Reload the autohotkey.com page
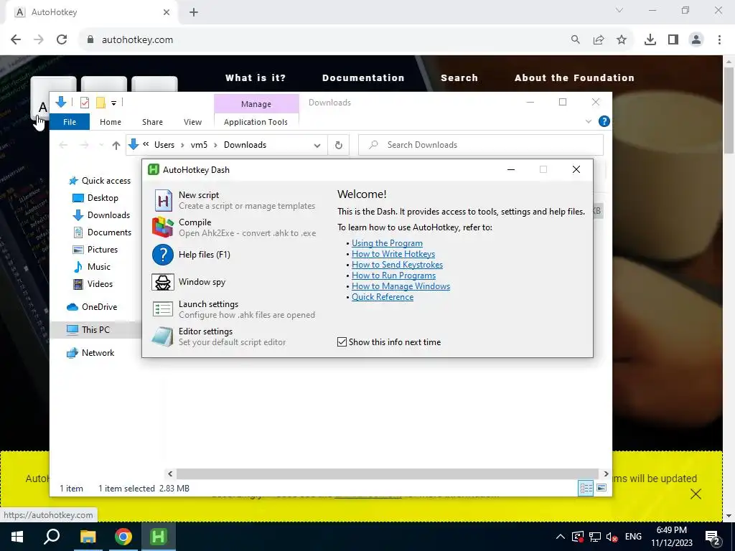This screenshot has height=551, width=735. coord(62,40)
